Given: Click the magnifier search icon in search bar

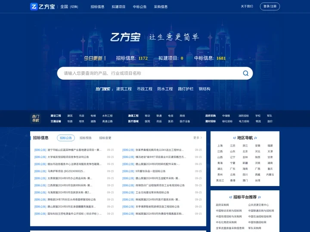Looking at the screenshot, I should click(245, 73).
